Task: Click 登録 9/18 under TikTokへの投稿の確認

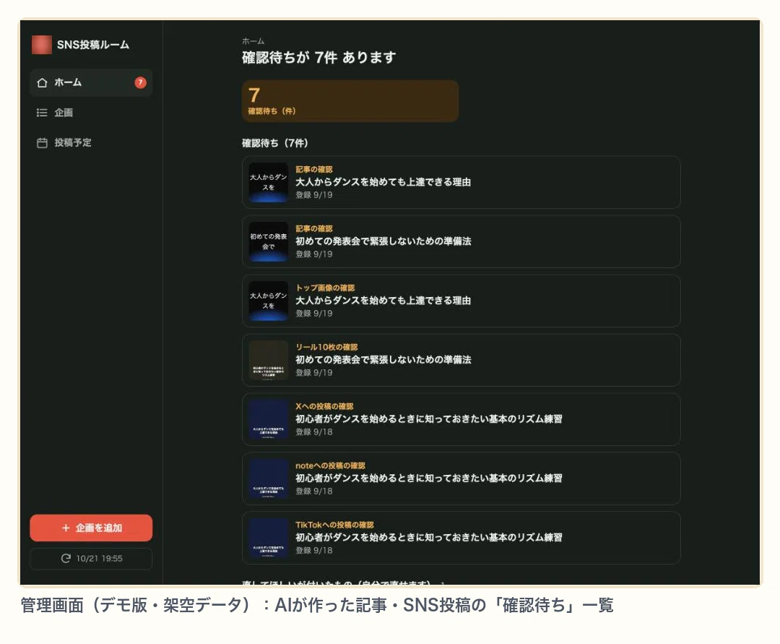Action: tap(314, 551)
